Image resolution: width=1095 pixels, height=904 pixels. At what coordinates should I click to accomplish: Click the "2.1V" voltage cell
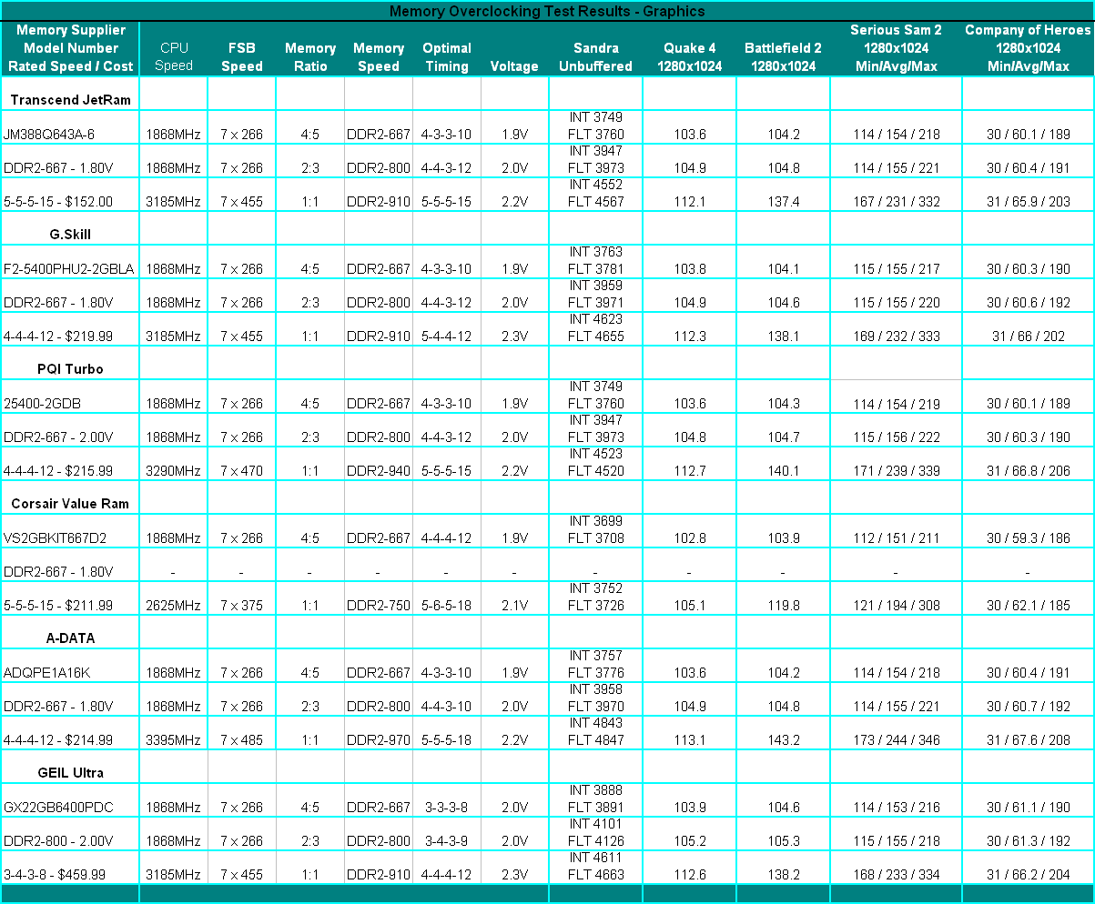point(514,605)
